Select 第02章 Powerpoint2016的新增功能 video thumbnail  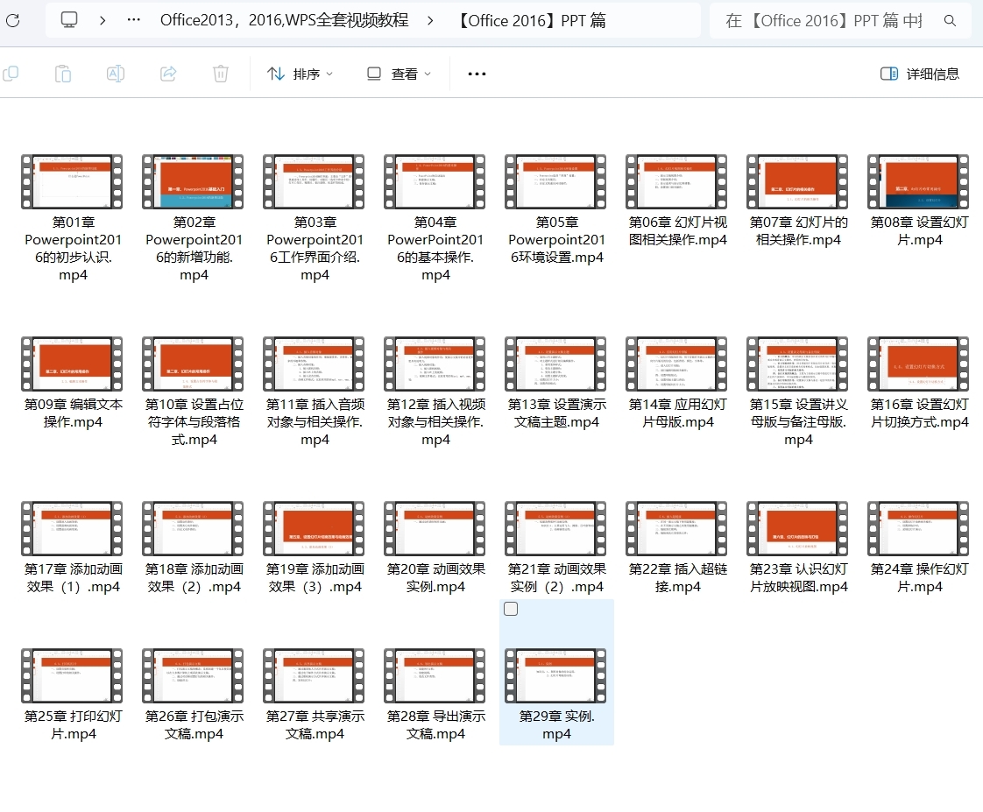193,182
